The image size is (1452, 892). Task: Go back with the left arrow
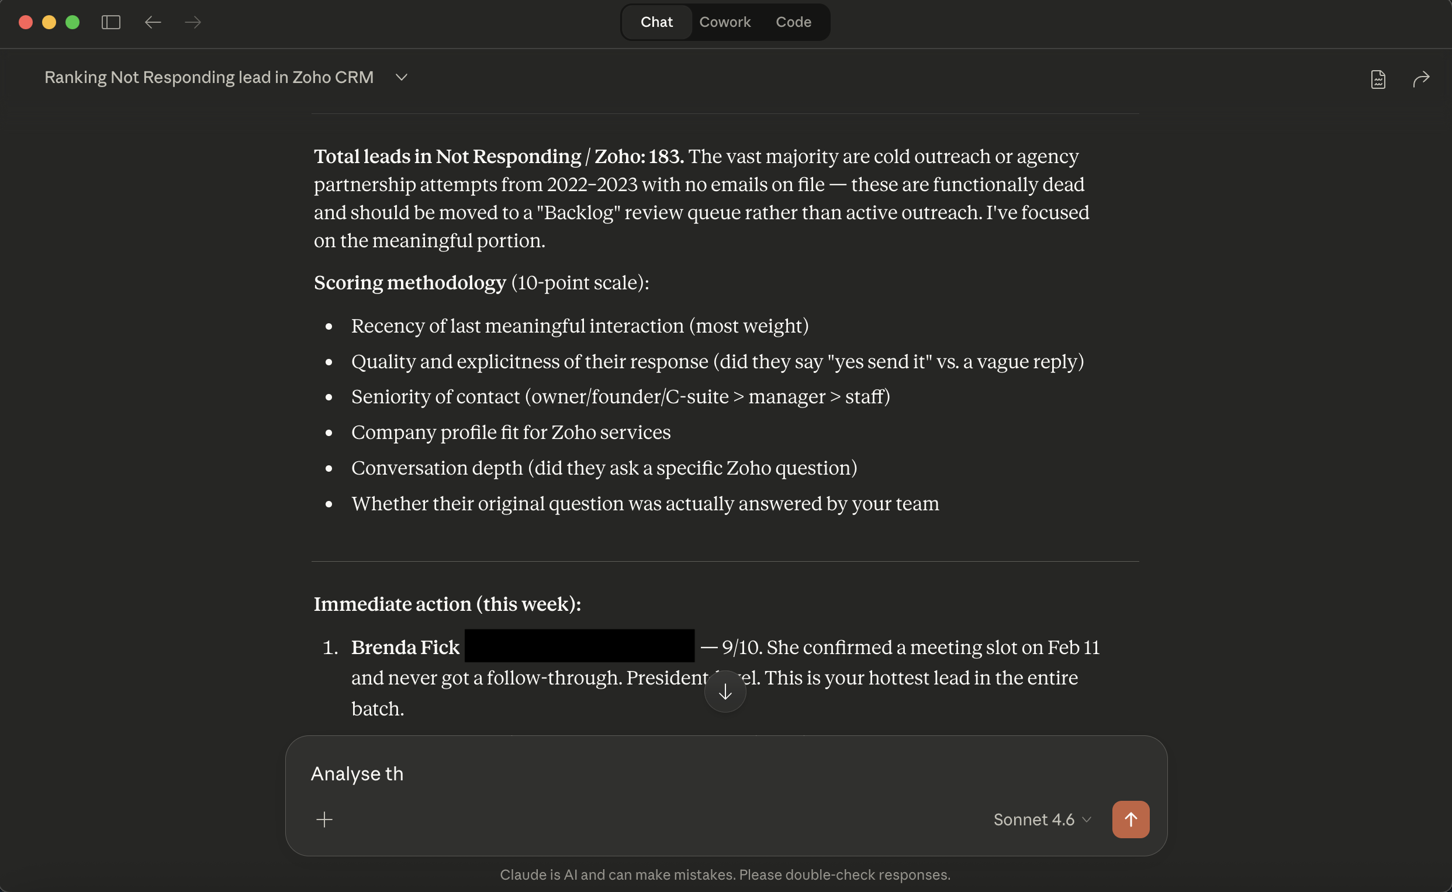point(153,22)
